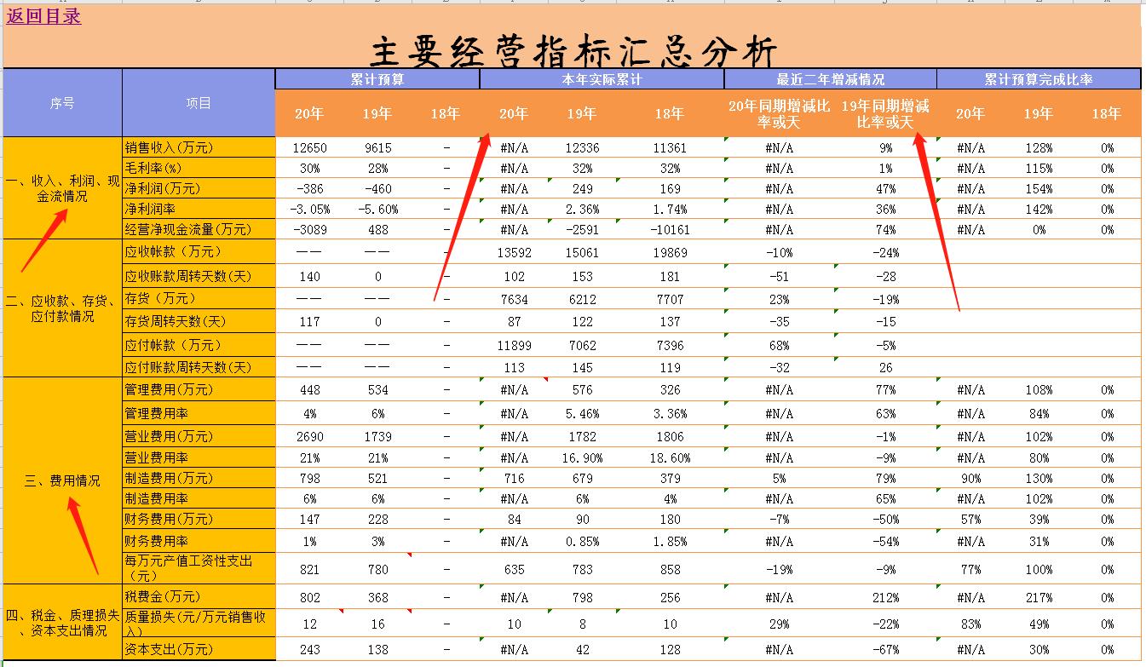1146x667 pixels.
Task: Select the 资本支出(万元) row label
Action: click(198, 649)
